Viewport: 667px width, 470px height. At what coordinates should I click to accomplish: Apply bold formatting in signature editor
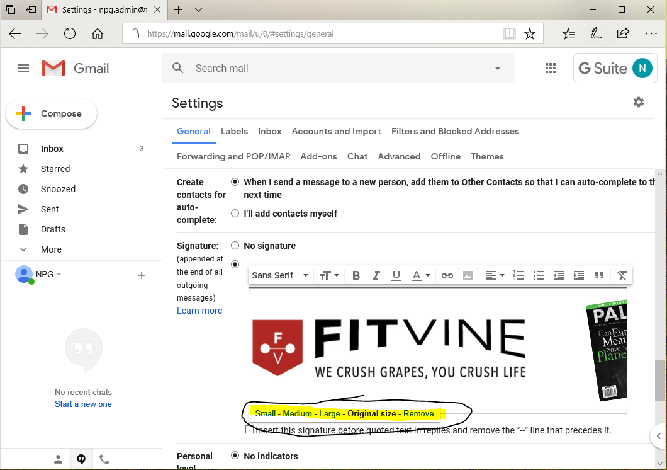(356, 275)
